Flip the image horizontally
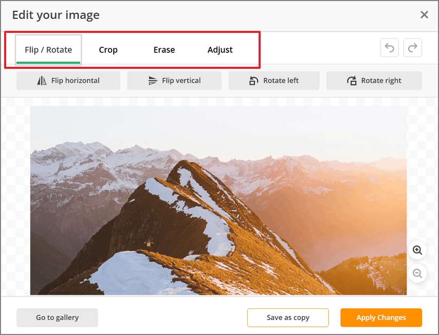The image size is (439, 335). coord(68,81)
